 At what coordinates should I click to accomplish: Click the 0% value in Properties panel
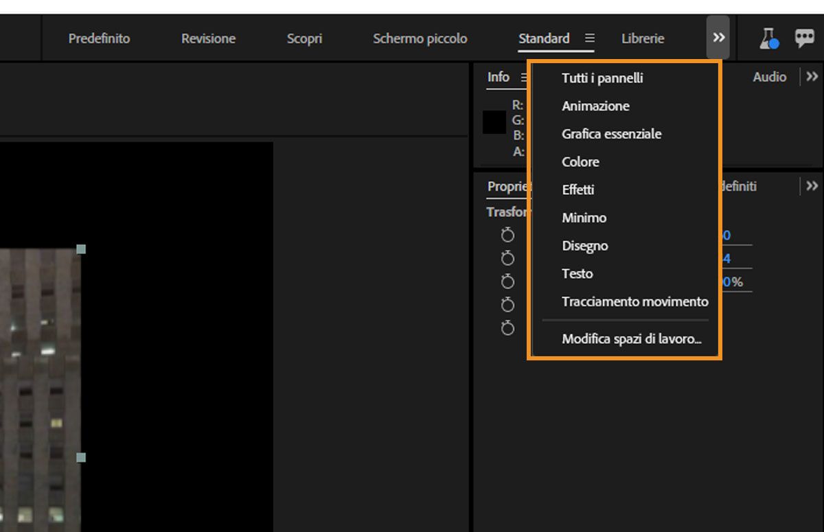[x=732, y=282]
